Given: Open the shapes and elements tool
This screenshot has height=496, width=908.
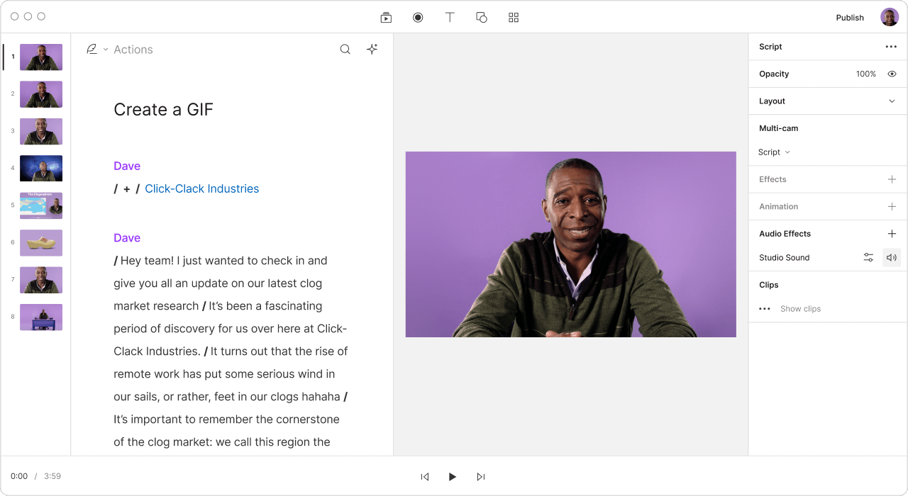Looking at the screenshot, I should [482, 17].
